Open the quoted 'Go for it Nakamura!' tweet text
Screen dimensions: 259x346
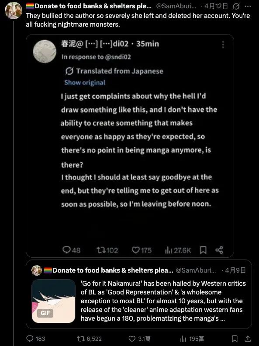coord(163,301)
